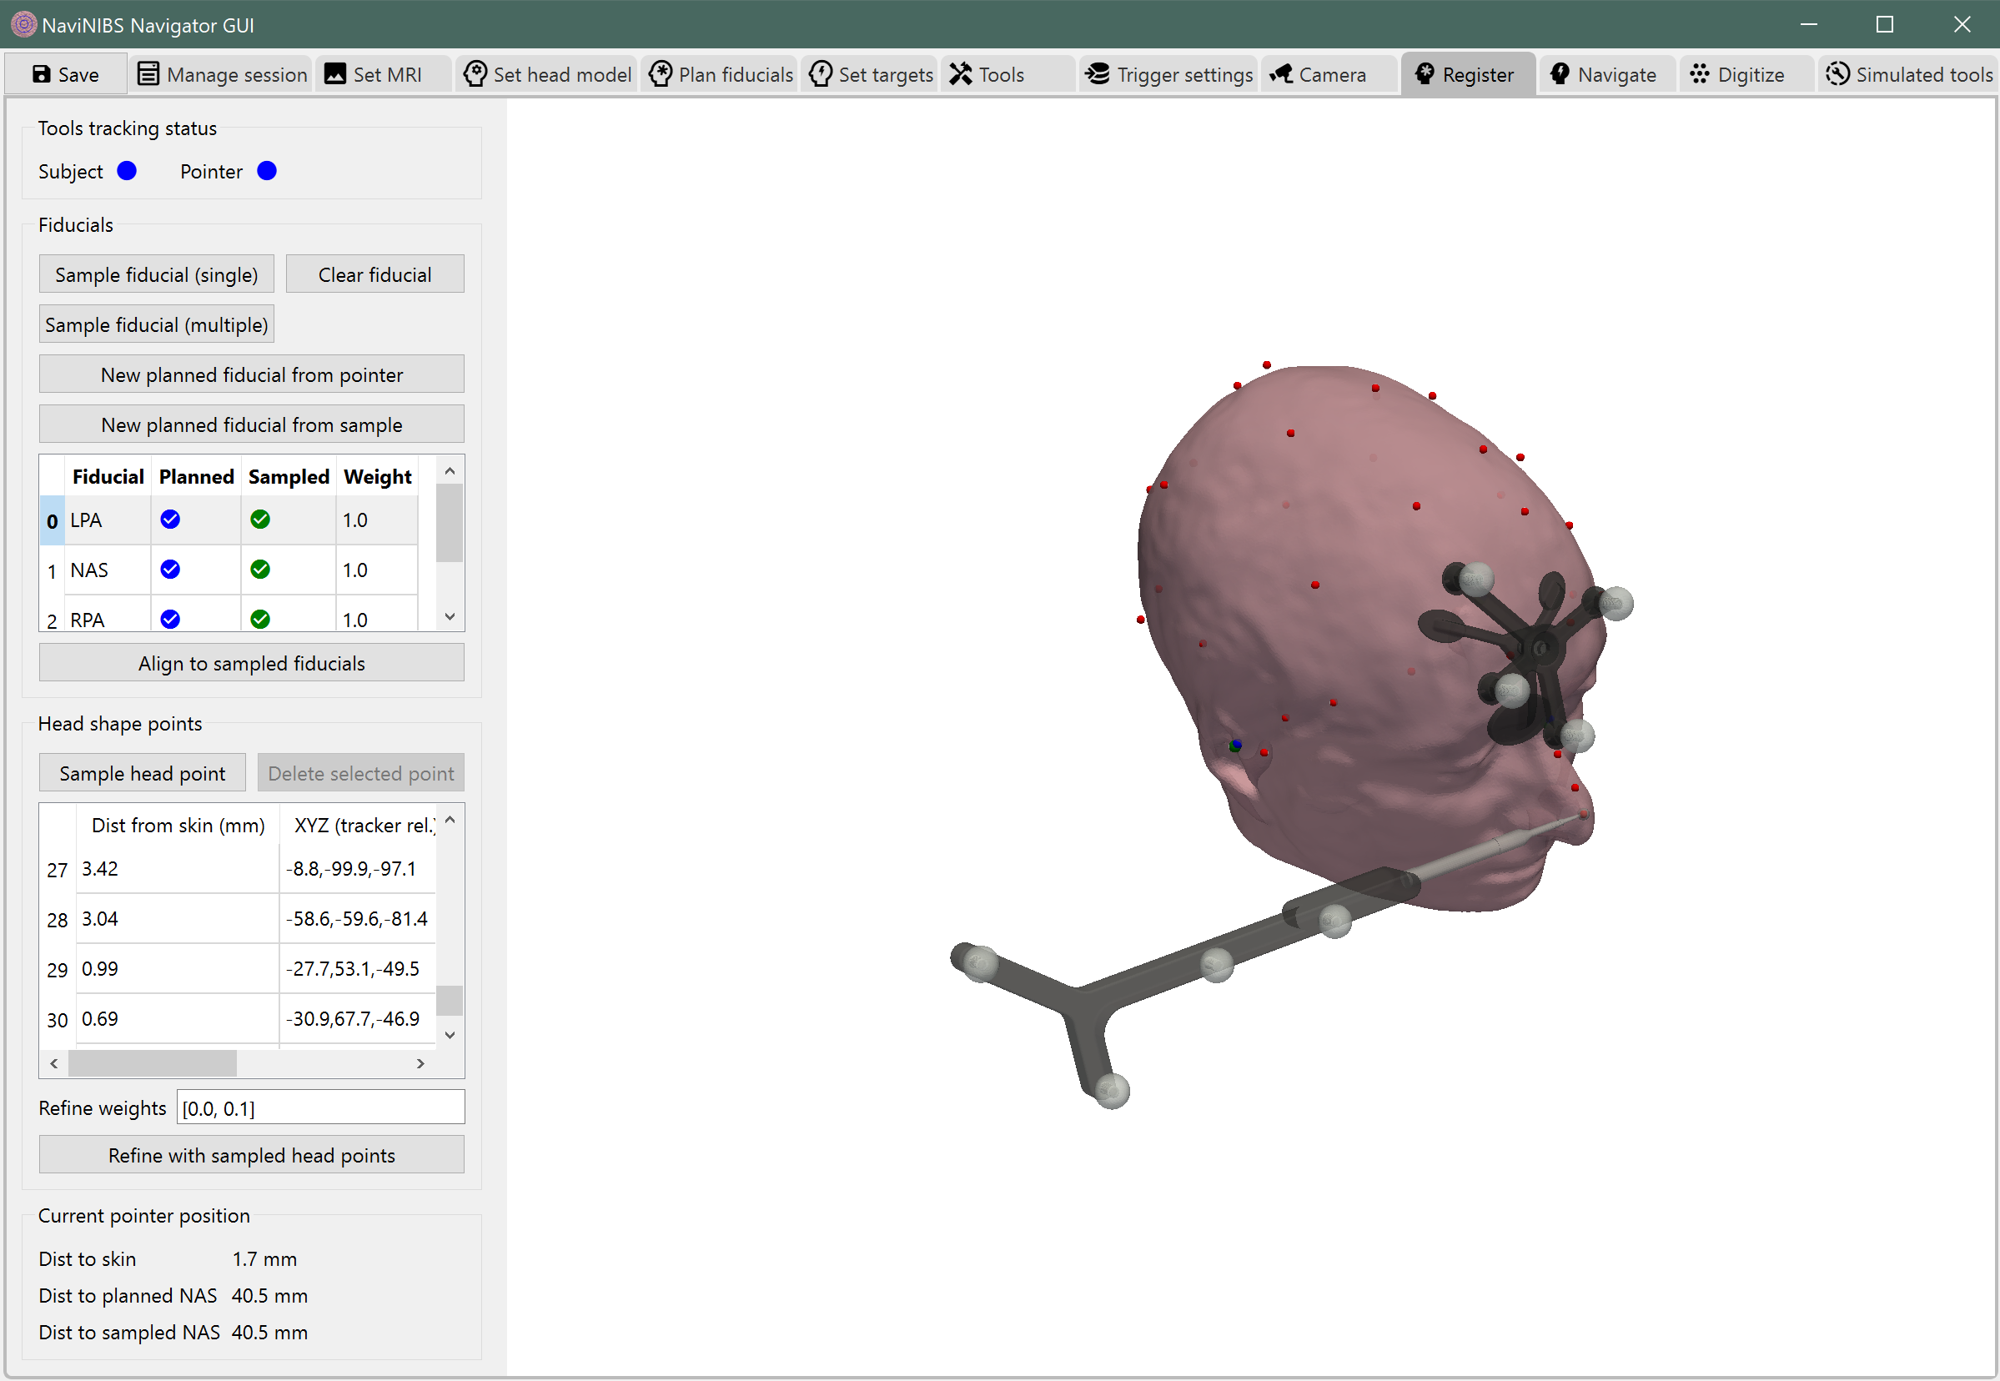Select the LPA fiducial row
2000x1381 pixels.
pos(229,520)
